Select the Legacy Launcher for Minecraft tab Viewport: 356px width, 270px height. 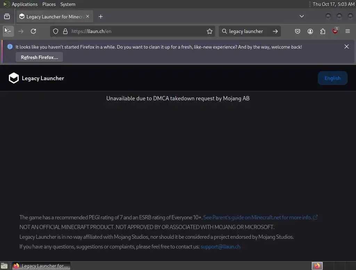pyautogui.click(x=55, y=17)
